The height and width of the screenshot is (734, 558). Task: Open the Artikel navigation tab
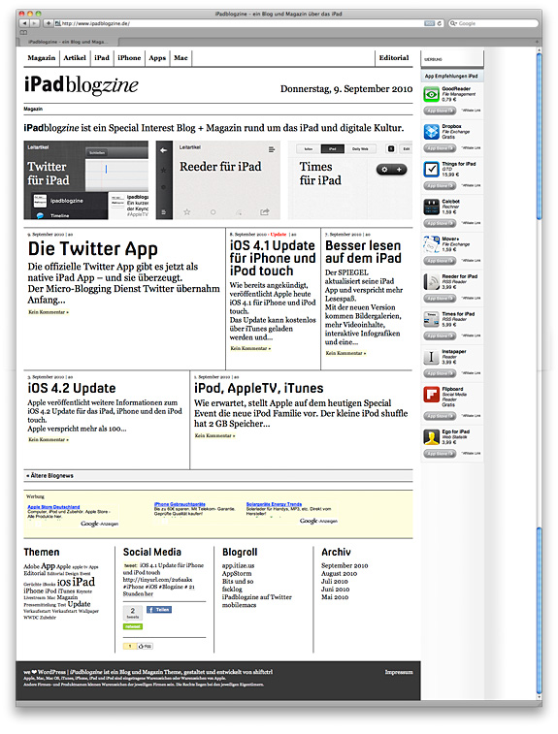click(75, 58)
